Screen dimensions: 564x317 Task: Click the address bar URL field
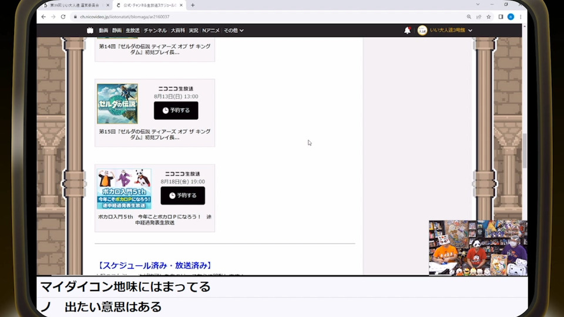268,17
